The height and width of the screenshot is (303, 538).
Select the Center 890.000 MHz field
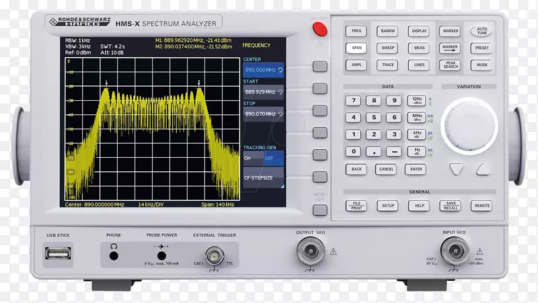(263, 69)
